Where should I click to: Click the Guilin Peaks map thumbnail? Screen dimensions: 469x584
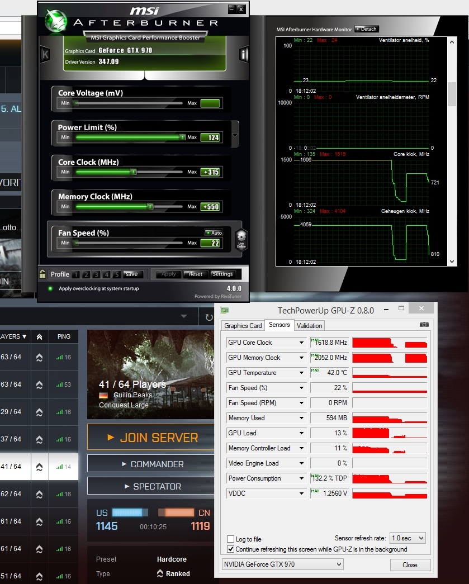150,374
